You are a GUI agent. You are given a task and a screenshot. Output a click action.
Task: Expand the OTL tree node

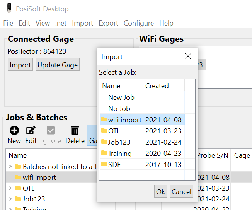pyautogui.click(x=10, y=188)
